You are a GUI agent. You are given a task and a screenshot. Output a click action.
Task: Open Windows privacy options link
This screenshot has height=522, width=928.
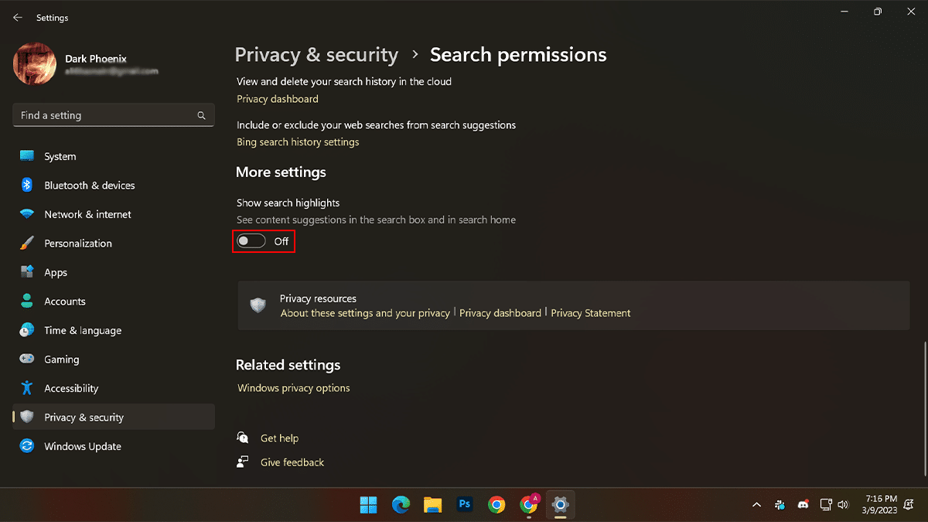pyautogui.click(x=294, y=388)
